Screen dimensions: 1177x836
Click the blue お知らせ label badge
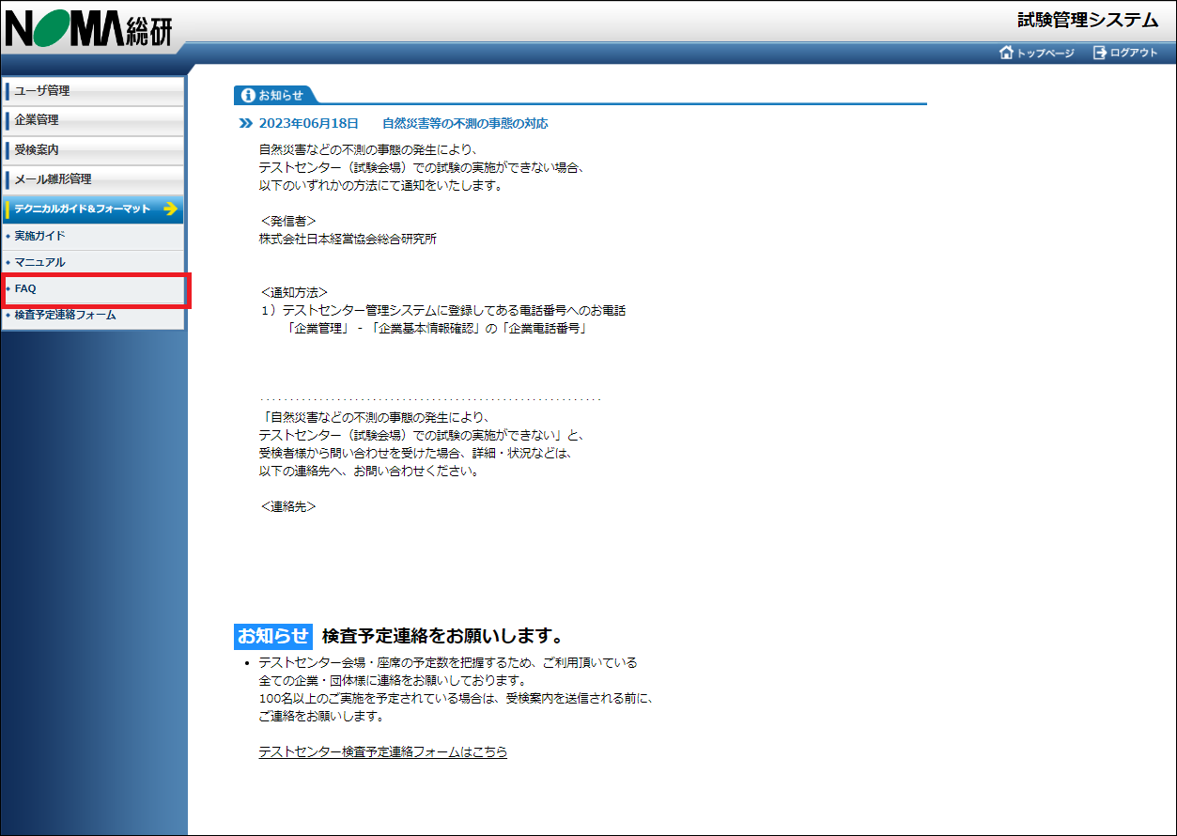click(x=271, y=637)
